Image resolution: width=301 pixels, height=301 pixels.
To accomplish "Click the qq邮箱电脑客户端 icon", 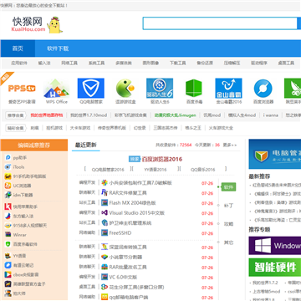I will click(105, 297).
